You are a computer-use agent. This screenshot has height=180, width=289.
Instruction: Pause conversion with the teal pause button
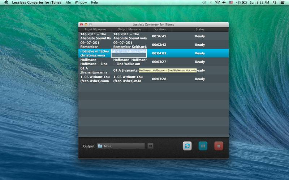point(203,146)
